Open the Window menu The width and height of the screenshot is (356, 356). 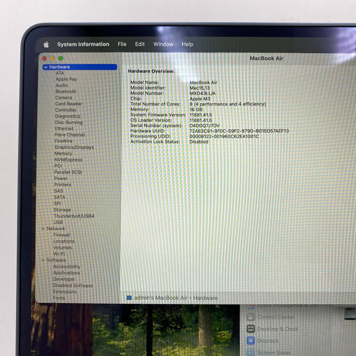coord(163,44)
